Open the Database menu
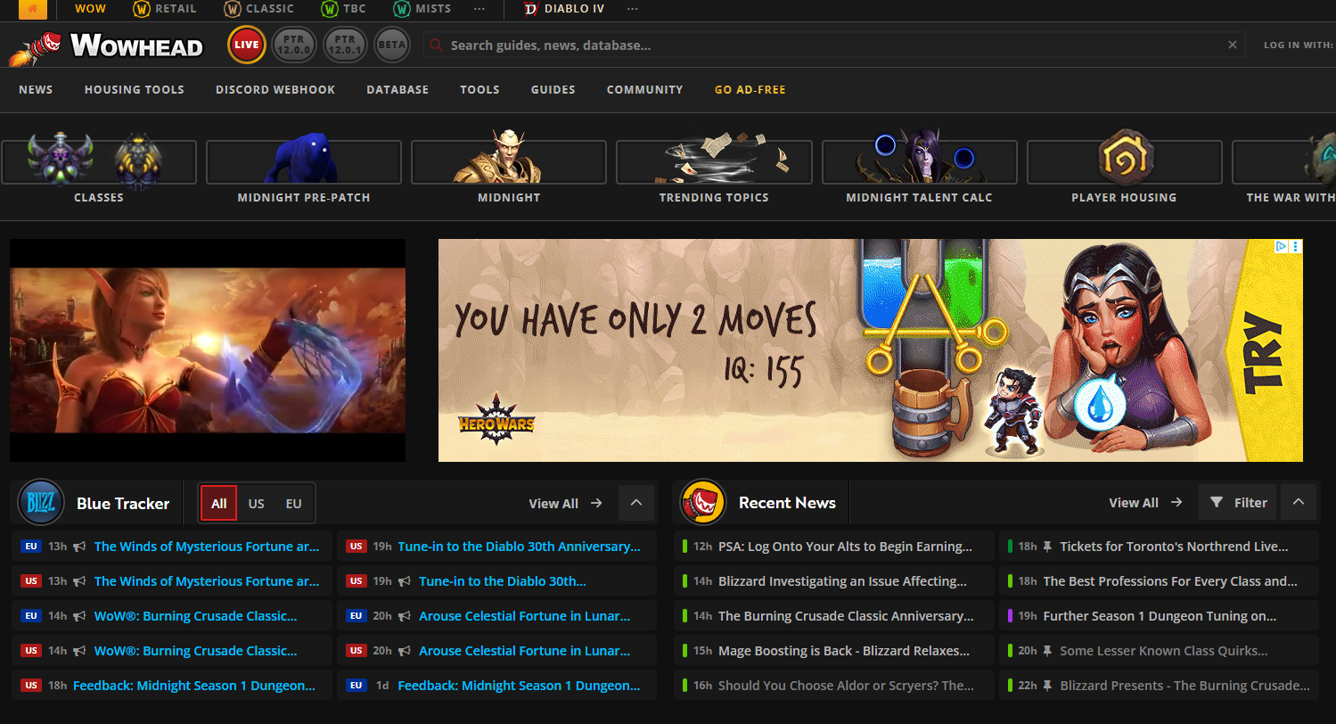The height and width of the screenshot is (724, 1336). click(398, 90)
